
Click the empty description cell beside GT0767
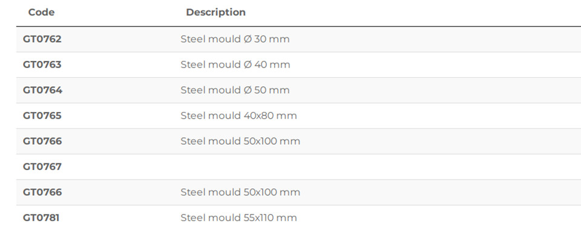[378, 167]
